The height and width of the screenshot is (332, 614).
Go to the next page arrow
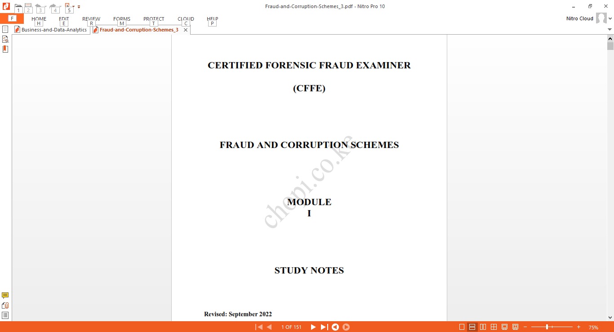click(313, 327)
